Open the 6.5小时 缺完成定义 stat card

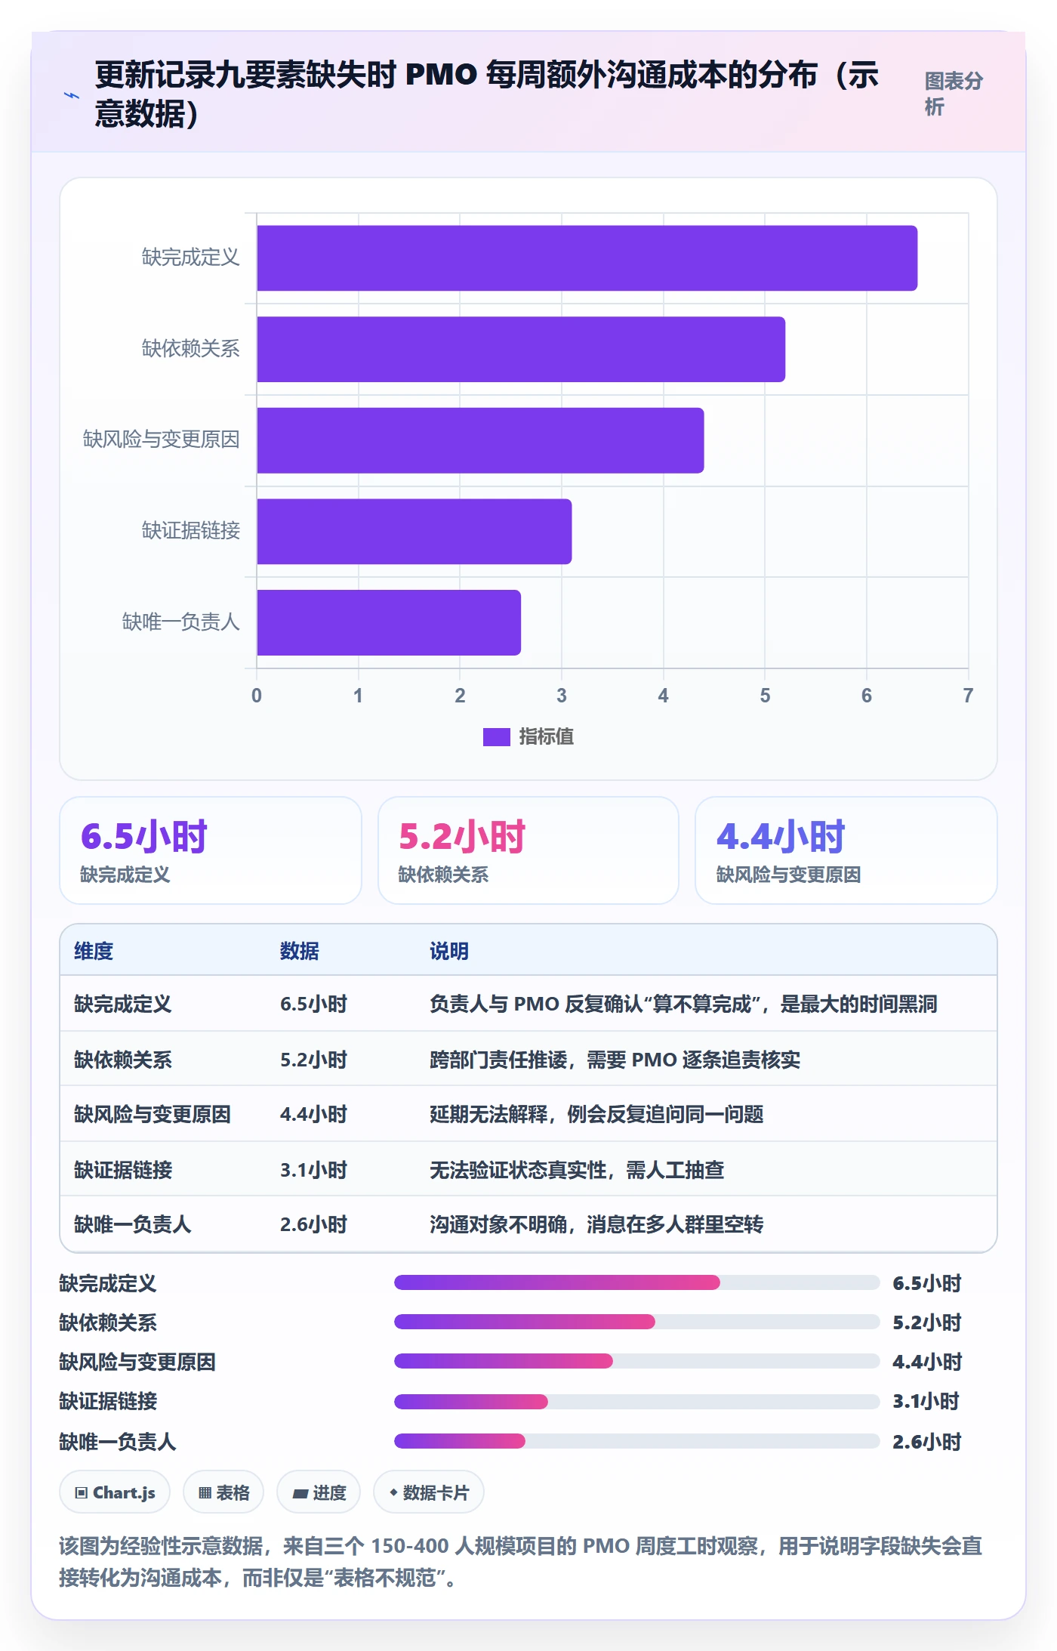[x=211, y=850]
